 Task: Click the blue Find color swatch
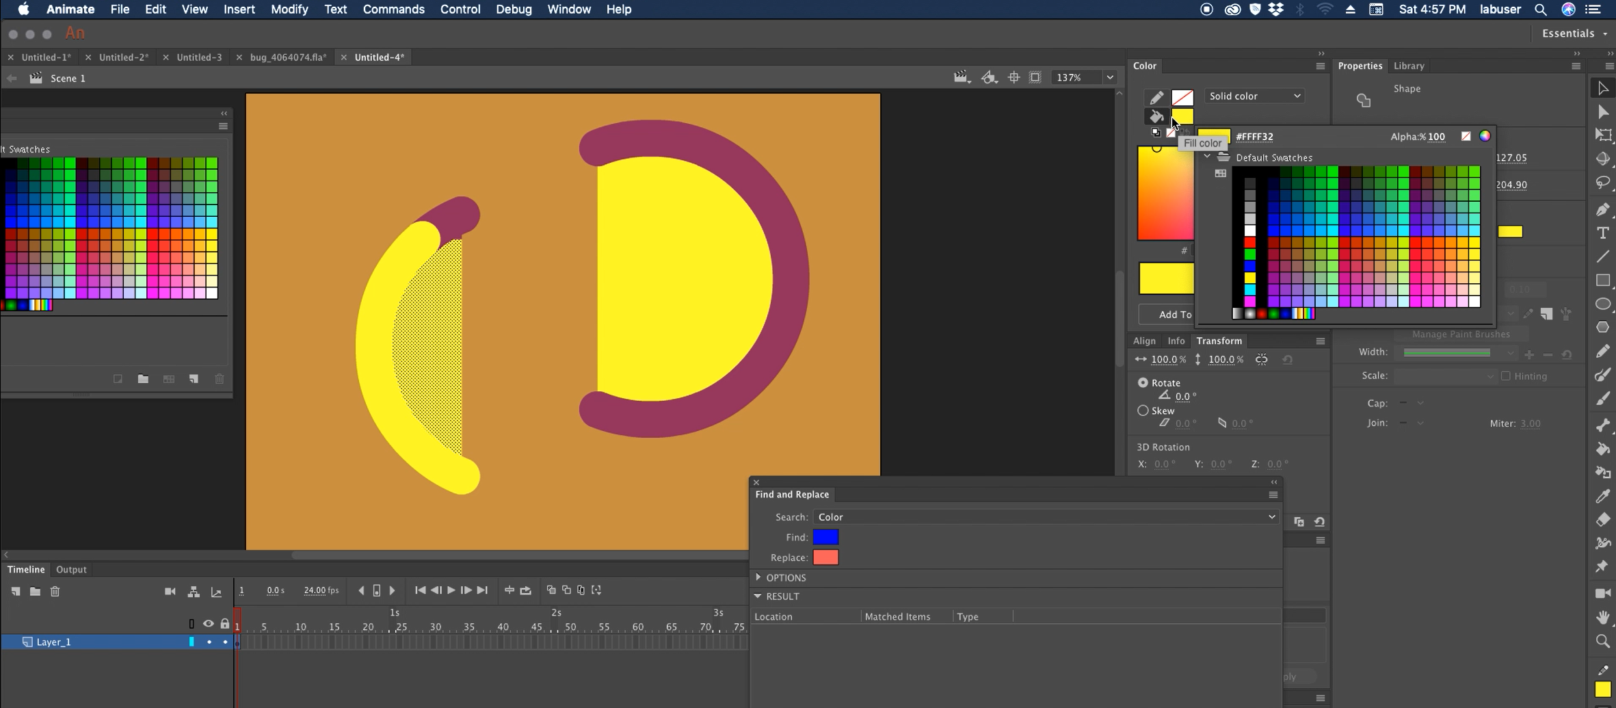(x=825, y=537)
